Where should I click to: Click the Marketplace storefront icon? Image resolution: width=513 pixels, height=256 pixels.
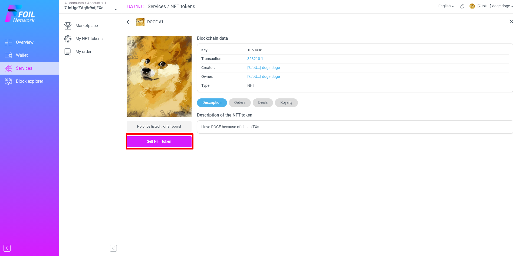pos(68,26)
